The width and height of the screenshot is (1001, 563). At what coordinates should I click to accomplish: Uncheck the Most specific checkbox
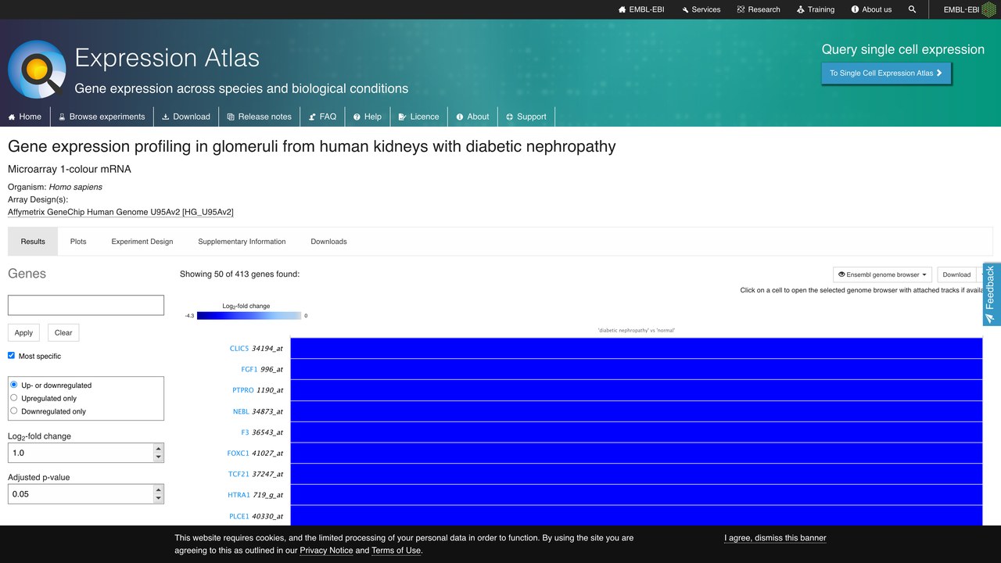tap(12, 355)
